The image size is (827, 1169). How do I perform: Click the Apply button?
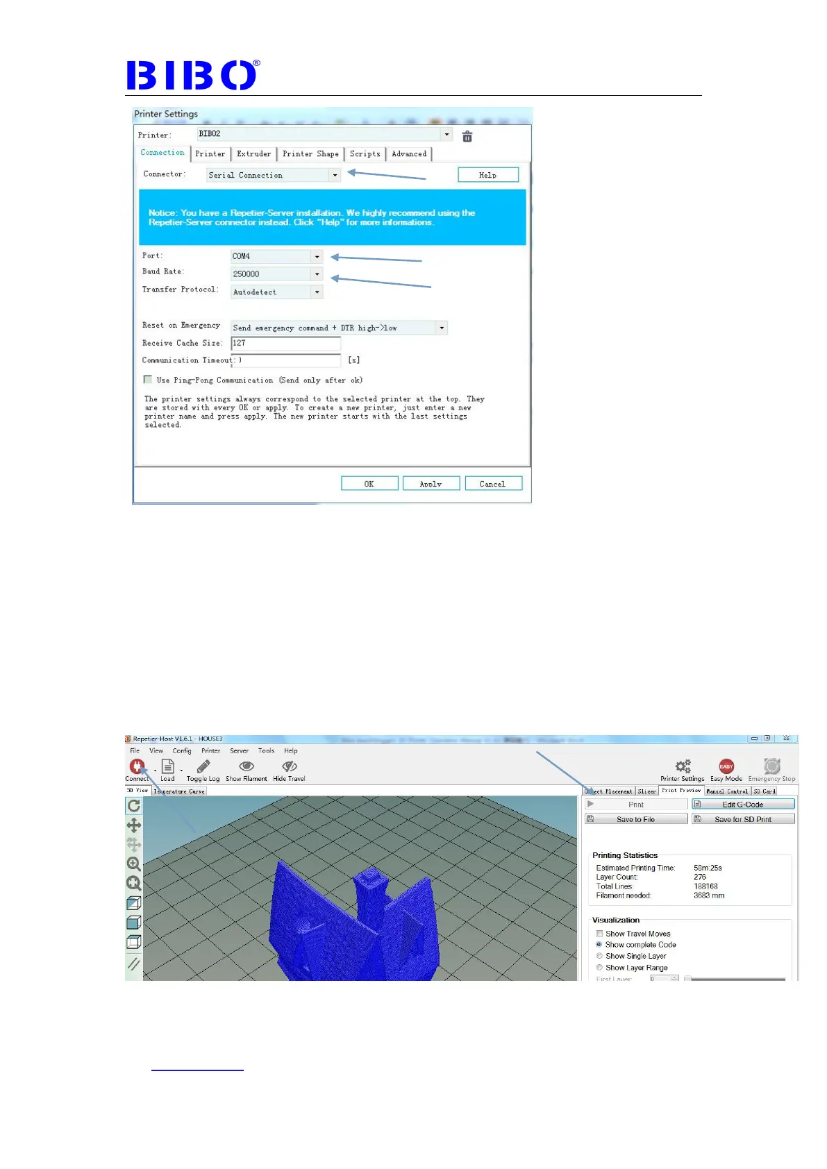tap(431, 483)
